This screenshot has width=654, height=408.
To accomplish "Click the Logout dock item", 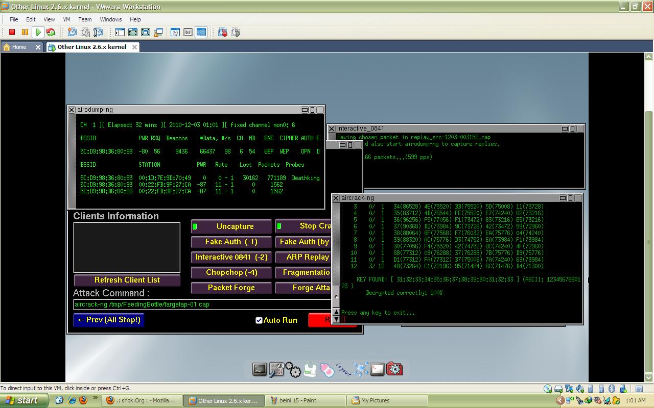I will (x=343, y=369).
